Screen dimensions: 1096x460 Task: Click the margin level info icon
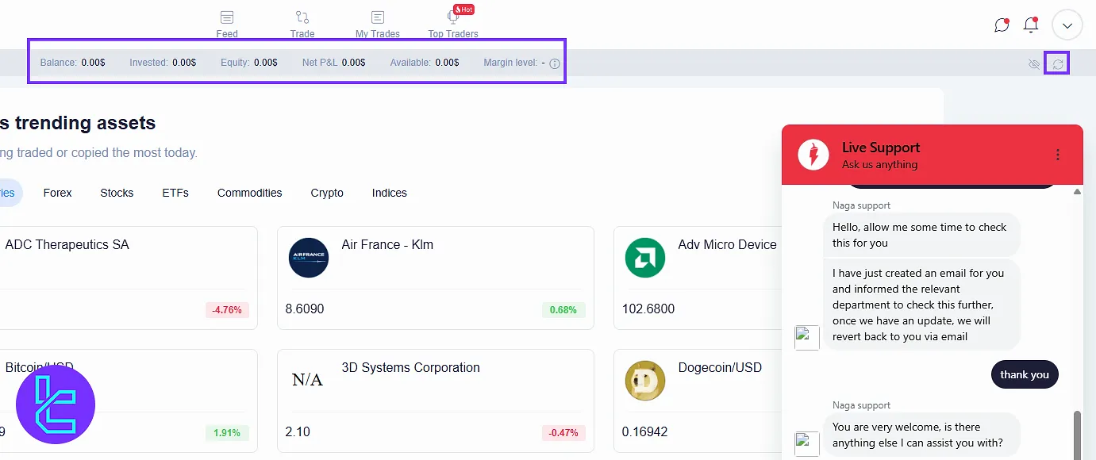click(x=555, y=63)
